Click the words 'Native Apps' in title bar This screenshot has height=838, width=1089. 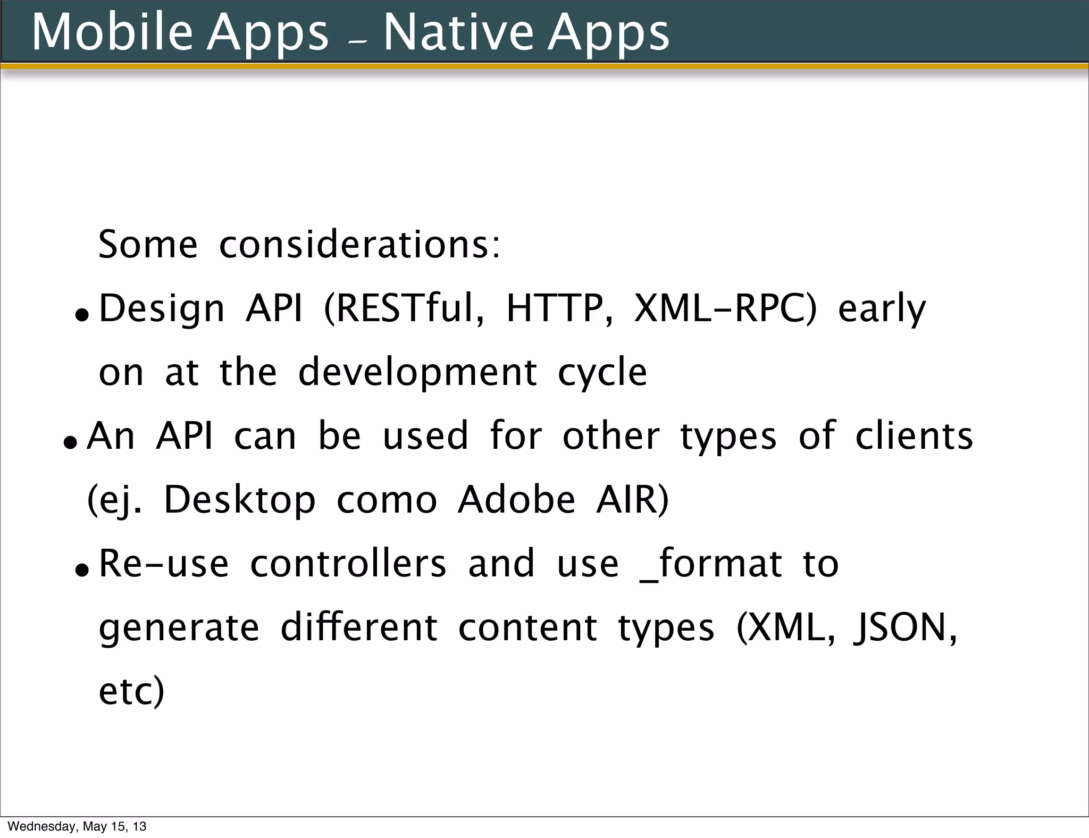tap(525, 32)
